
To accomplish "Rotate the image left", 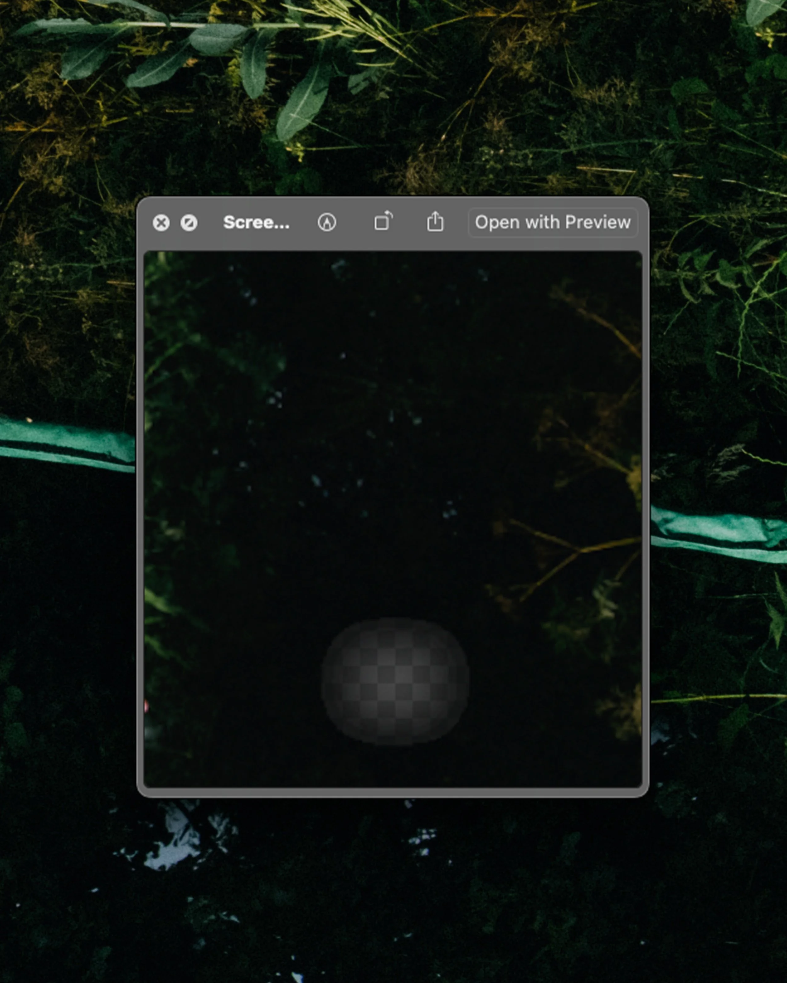I will point(383,221).
